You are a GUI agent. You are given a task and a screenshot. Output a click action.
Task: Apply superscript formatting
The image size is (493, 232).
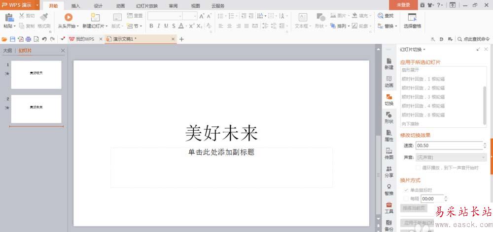click(x=192, y=26)
